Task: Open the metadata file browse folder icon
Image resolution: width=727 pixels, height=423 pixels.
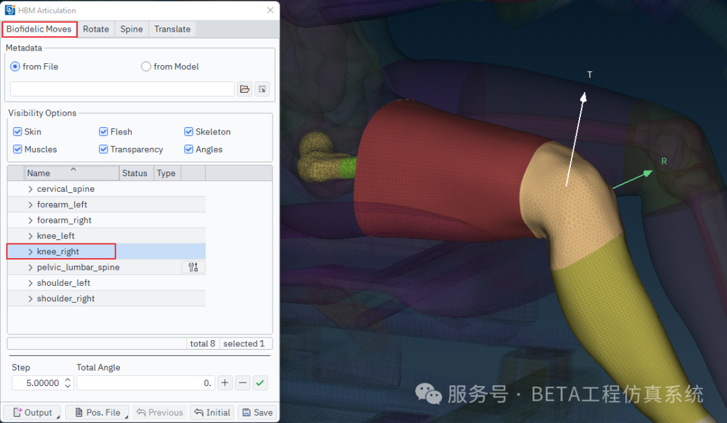Action: 244,89
